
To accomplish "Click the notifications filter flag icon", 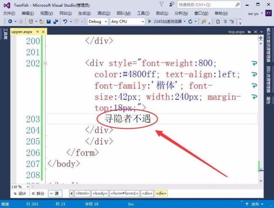I will 161,4.
